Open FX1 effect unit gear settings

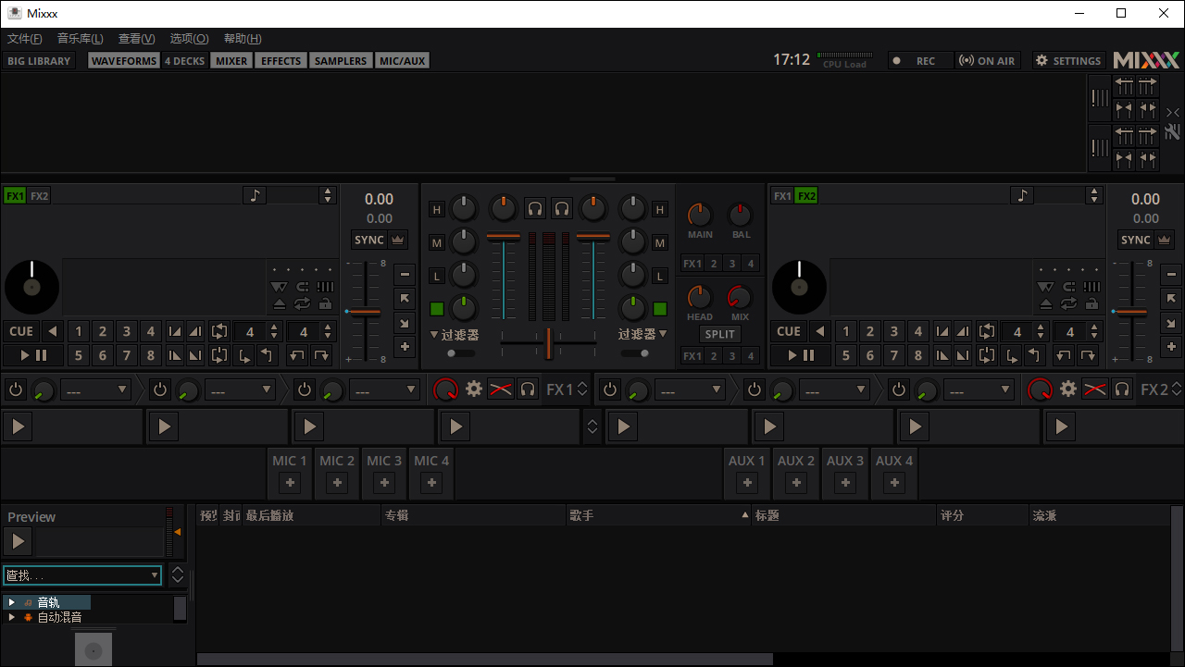pos(474,389)
